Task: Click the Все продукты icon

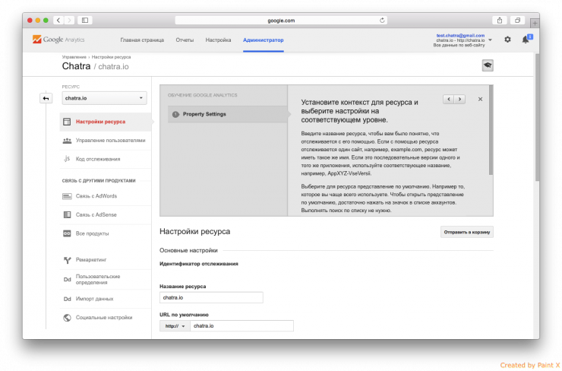Action: (x=67, y=233)
